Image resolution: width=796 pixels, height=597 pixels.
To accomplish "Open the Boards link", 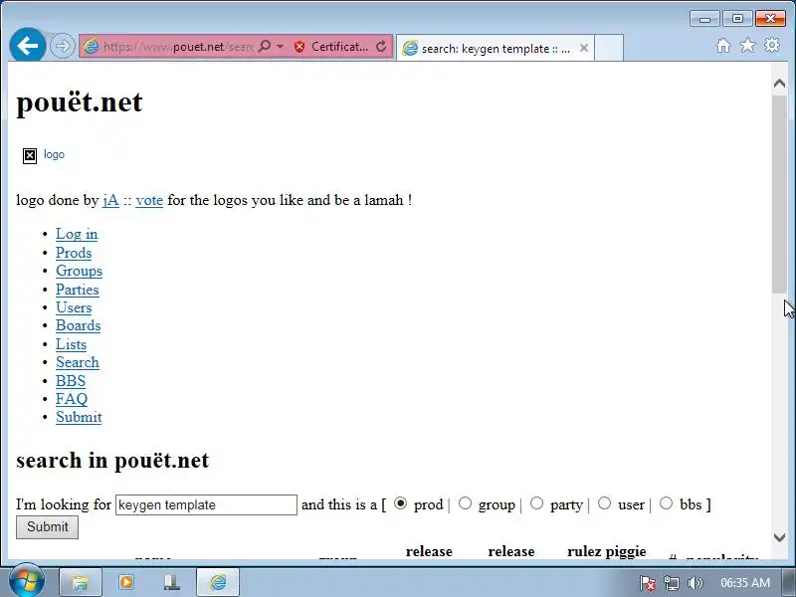I will tap(79, 325).
